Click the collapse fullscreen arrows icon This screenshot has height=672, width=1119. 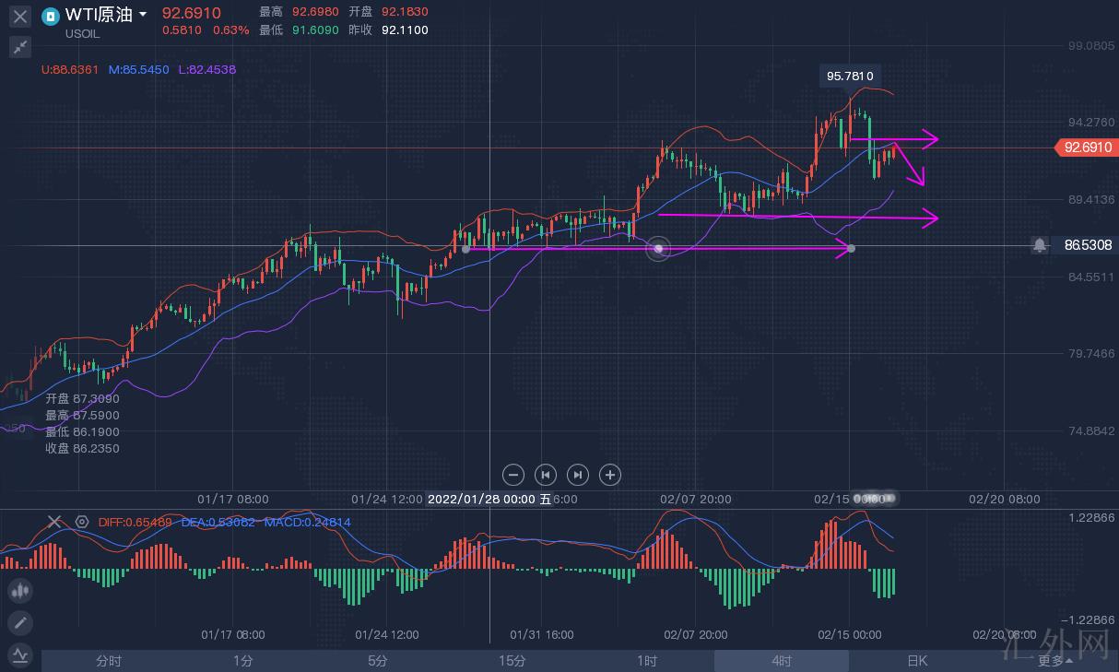point(20,47)
